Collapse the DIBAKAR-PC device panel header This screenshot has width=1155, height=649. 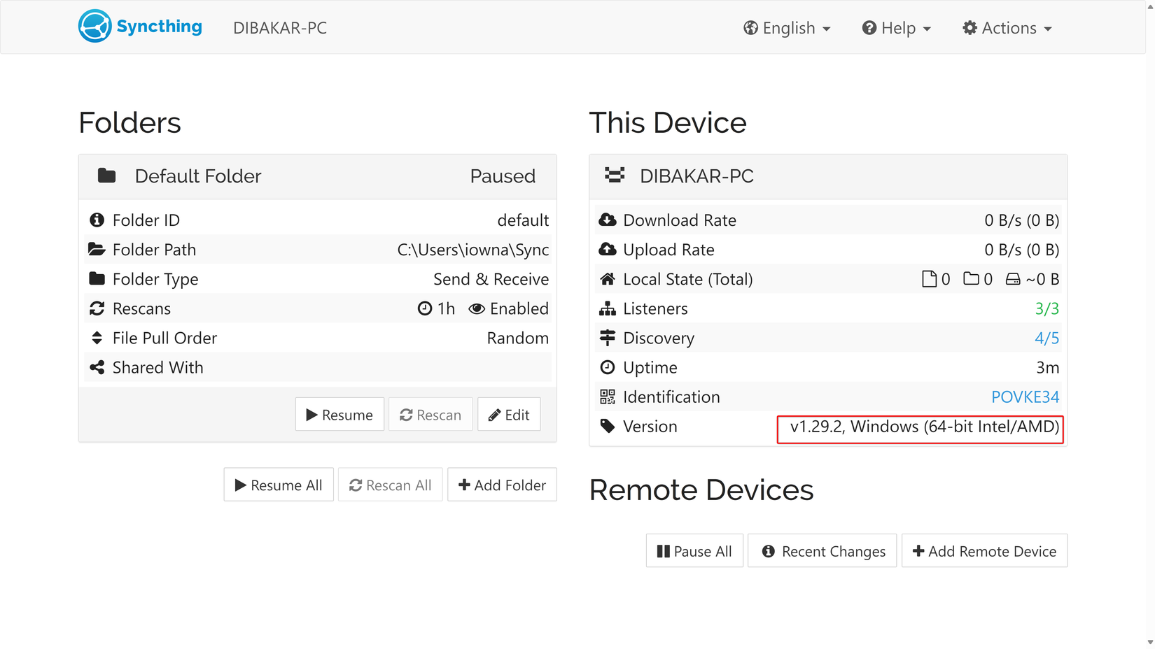click(827, 176)
